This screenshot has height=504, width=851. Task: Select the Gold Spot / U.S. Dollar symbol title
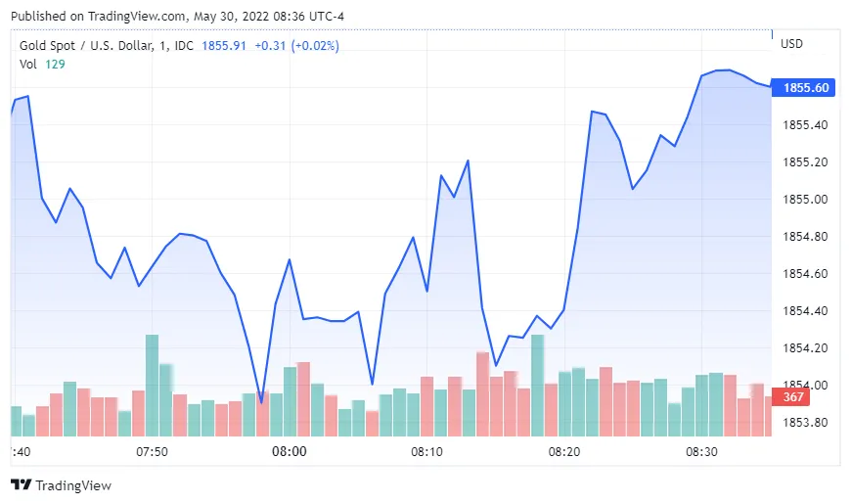(x=86, y=46)
